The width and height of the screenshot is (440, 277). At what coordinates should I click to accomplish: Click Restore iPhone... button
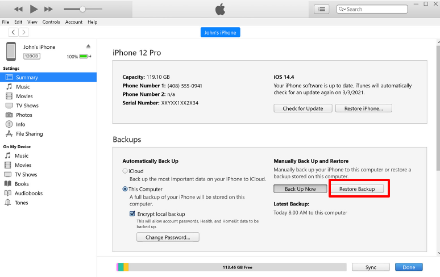[364, 108]
